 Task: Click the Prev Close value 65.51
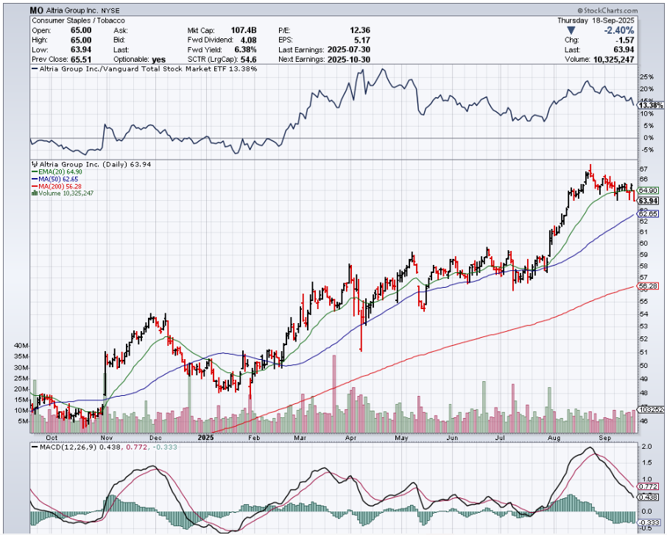pyautogui.click(x=81, y=60)
